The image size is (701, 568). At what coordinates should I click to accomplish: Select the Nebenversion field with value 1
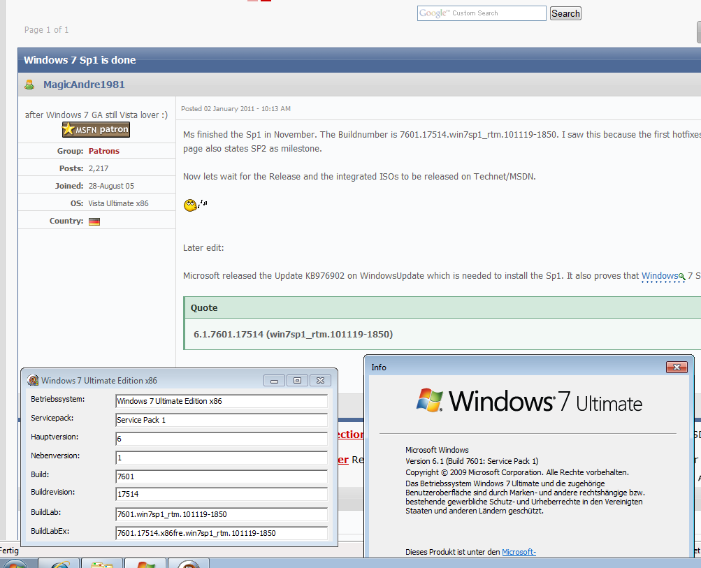click(x=222, y=458)
